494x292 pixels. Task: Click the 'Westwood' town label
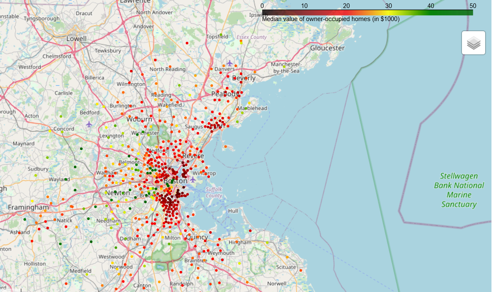tap(112, 257)
